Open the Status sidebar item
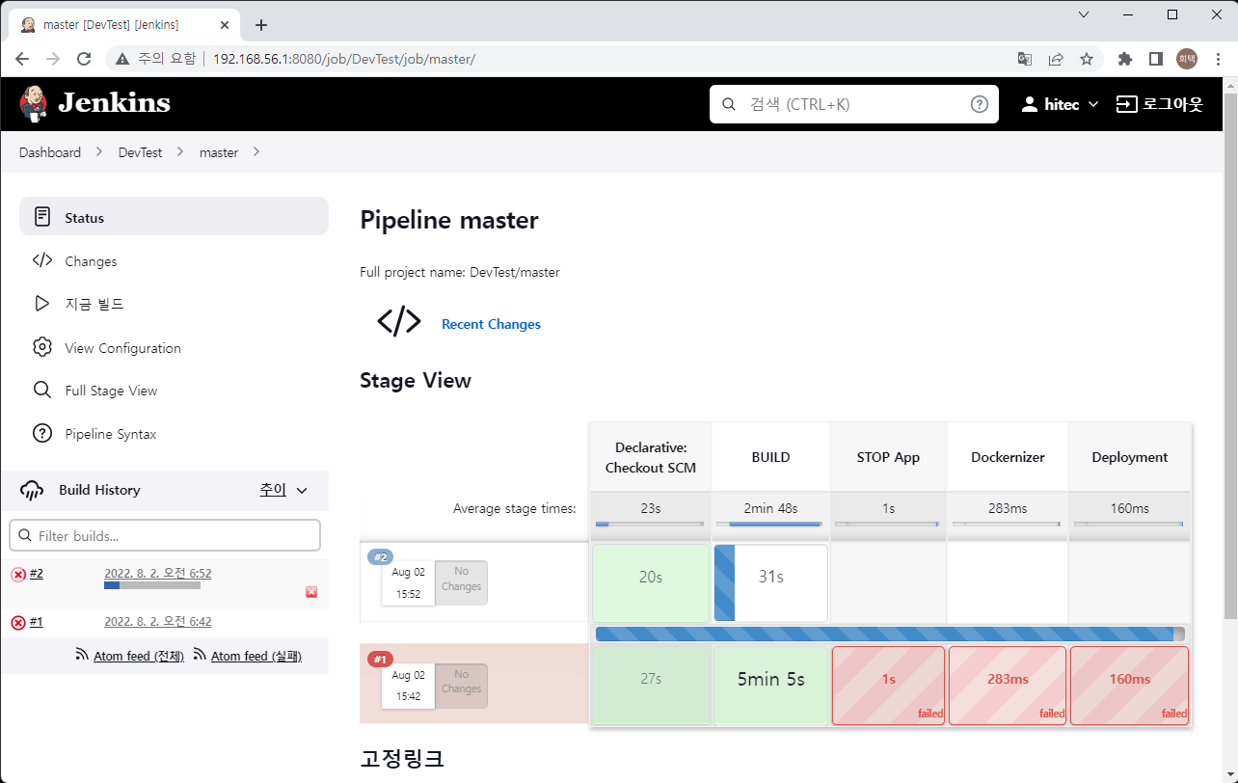 click(174, 217)
